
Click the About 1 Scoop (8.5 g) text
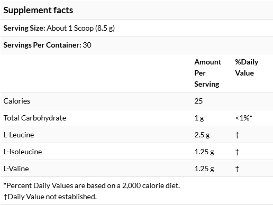click(80, 28)
